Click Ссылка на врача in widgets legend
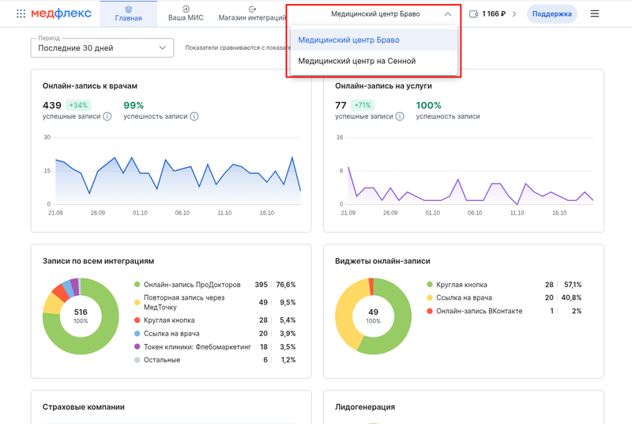The image size is (632, 424). [x=504, y=297]
